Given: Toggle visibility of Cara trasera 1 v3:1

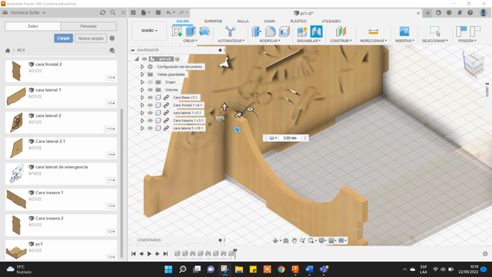Looking at the screenshot, I should tap(150, 120).
